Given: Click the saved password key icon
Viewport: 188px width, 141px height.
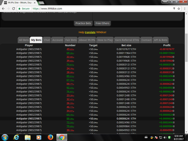Looking at the screenshot, I should 174,9.
